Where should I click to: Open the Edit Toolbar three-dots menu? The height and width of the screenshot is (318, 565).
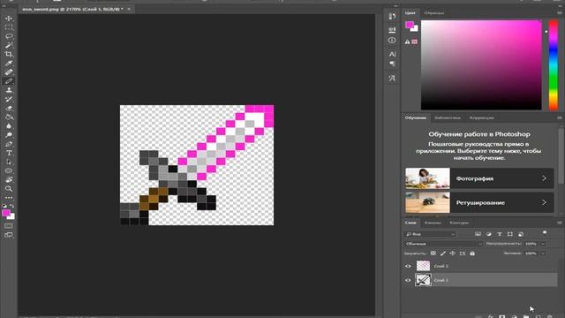tap(9, 198)
